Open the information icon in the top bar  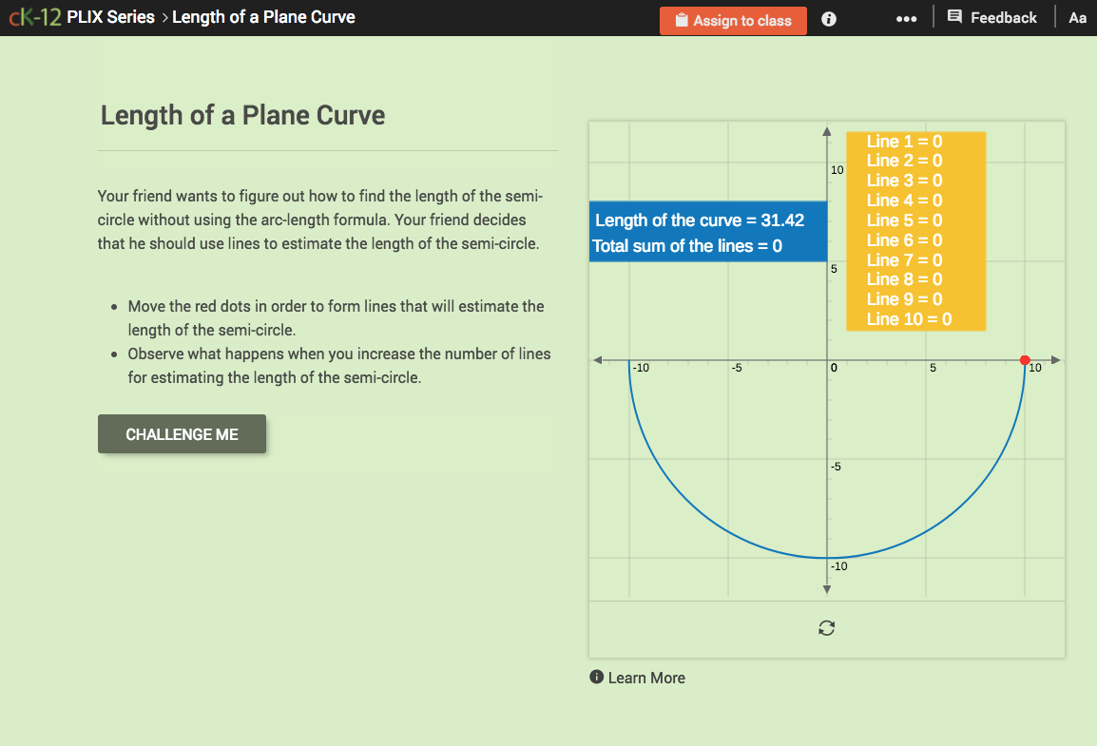point(828,18)
